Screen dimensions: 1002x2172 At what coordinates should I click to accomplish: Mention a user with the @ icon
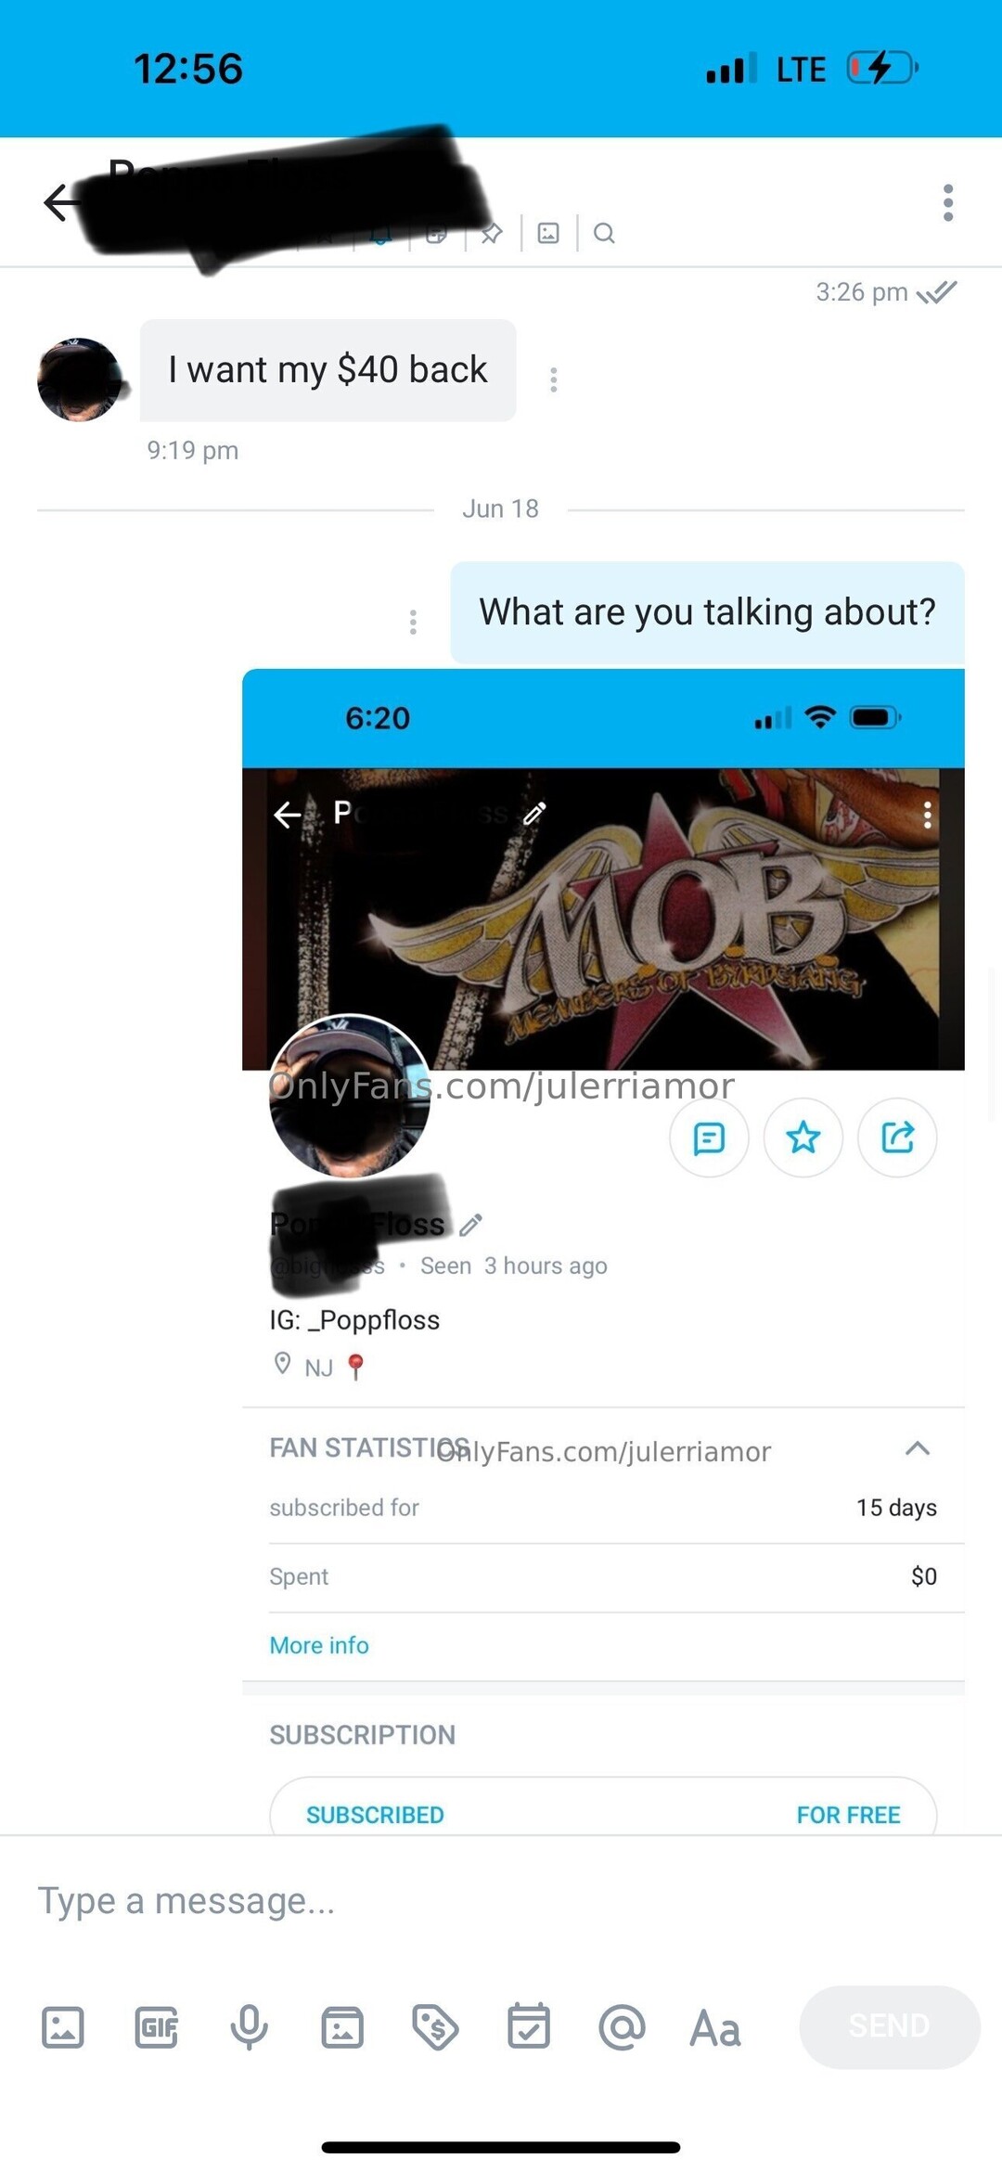tap(622, 2027)
